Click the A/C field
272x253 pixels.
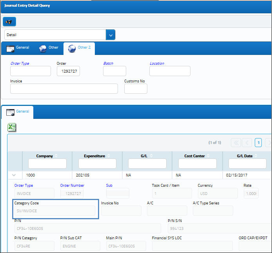pyautogui.click(x=167, y=211)
